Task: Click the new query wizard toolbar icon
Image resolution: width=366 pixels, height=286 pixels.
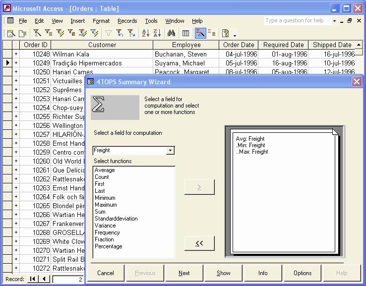Action: [11, 33]
